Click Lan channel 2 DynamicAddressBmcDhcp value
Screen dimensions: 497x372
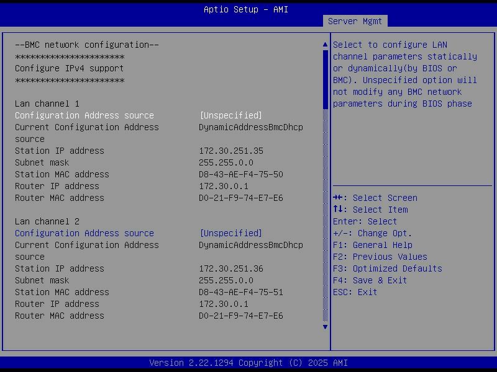(251, 245)
